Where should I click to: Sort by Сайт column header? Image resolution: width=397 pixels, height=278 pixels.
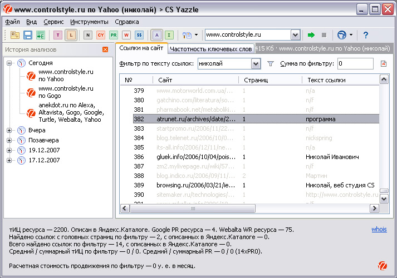[195, 80]
